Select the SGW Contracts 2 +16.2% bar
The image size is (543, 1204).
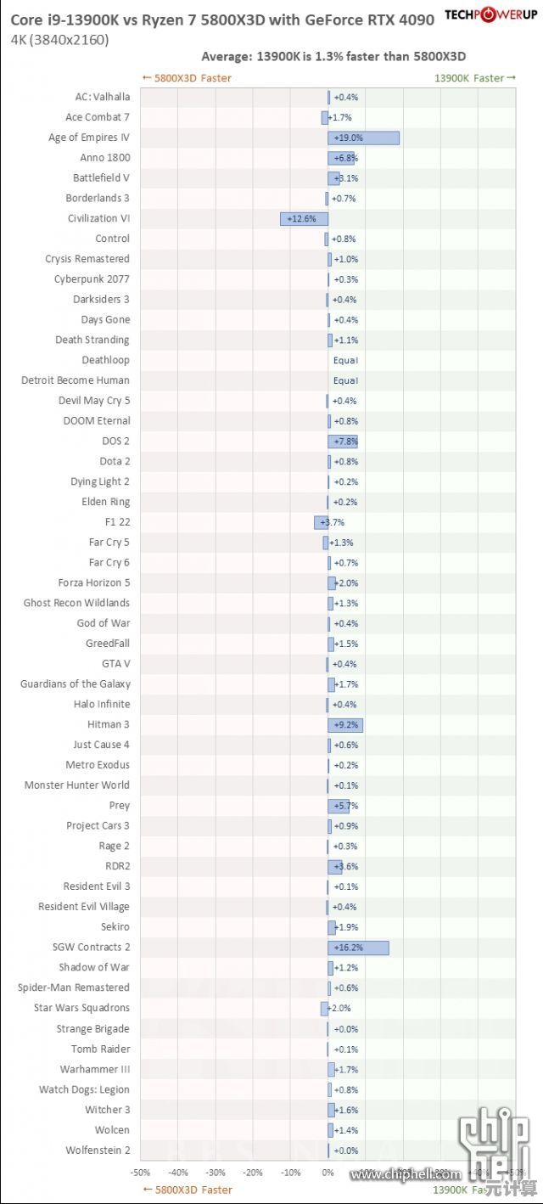click(x=358, y=948)
